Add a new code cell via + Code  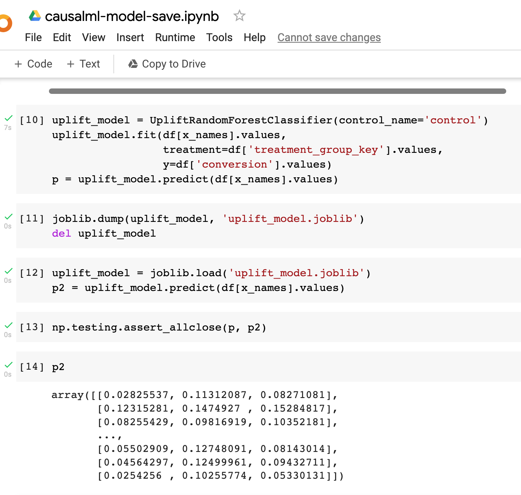pyautogui.click(x=33, y=64)
